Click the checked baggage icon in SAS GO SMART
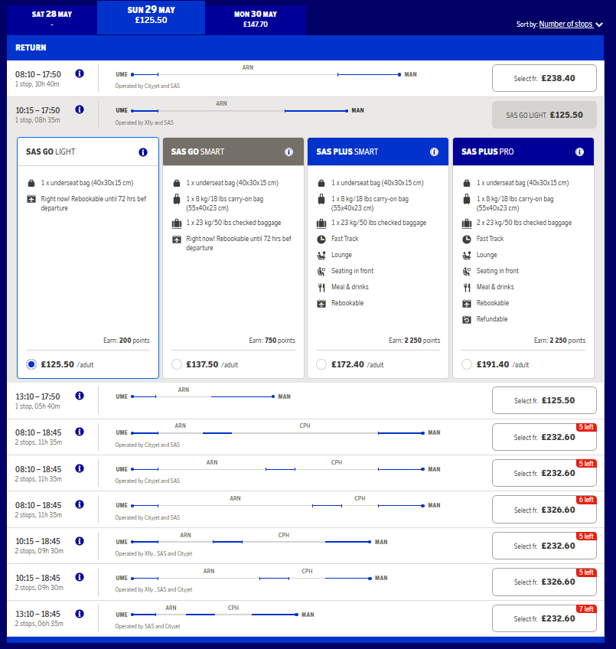The width and height of the screenshot is (616, 649). coord(177,223)
